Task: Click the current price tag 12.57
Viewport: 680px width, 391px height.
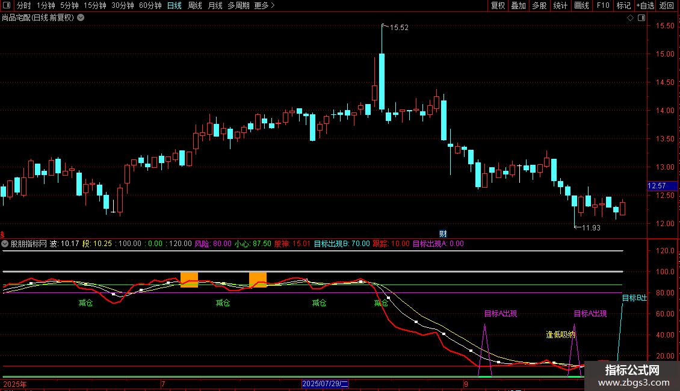Action: coord(662,185)
